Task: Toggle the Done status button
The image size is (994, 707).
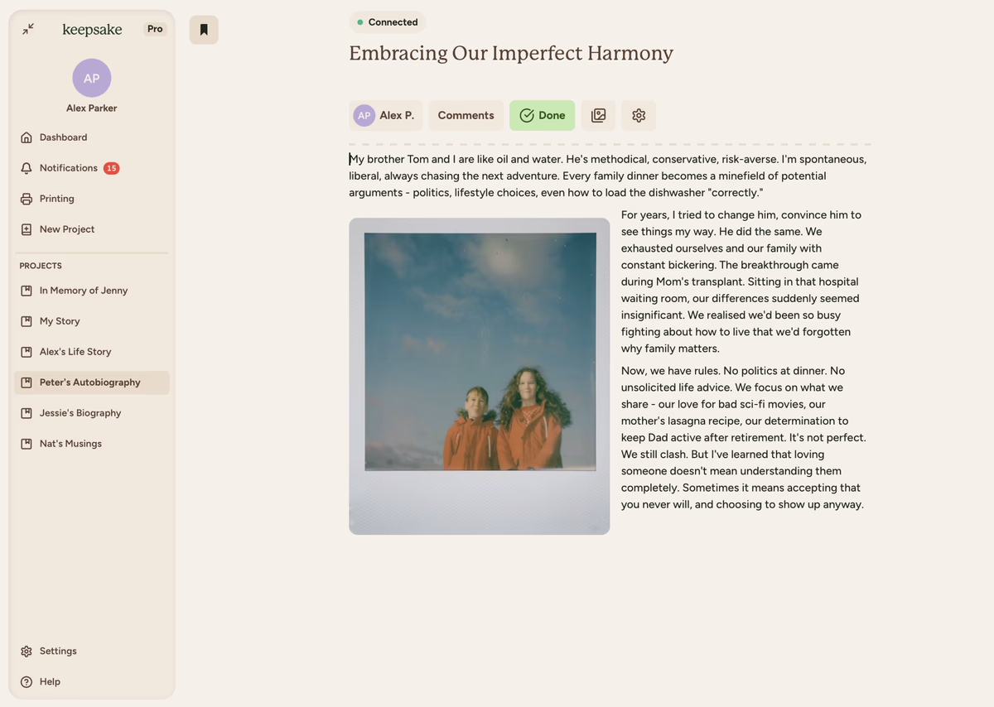Action: point(542,116)
